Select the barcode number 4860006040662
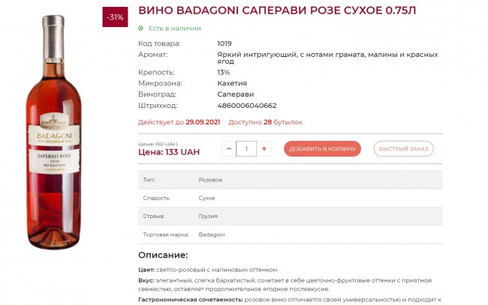The height and width of the screenshot is (305, 488). (247, 106)
